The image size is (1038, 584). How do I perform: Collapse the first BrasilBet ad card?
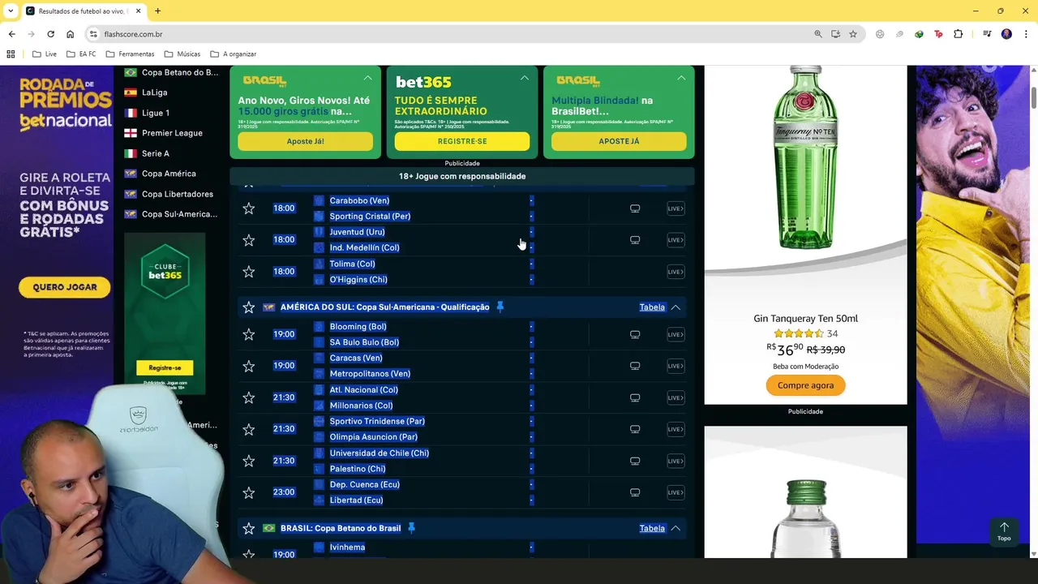[x=367, y=78]
